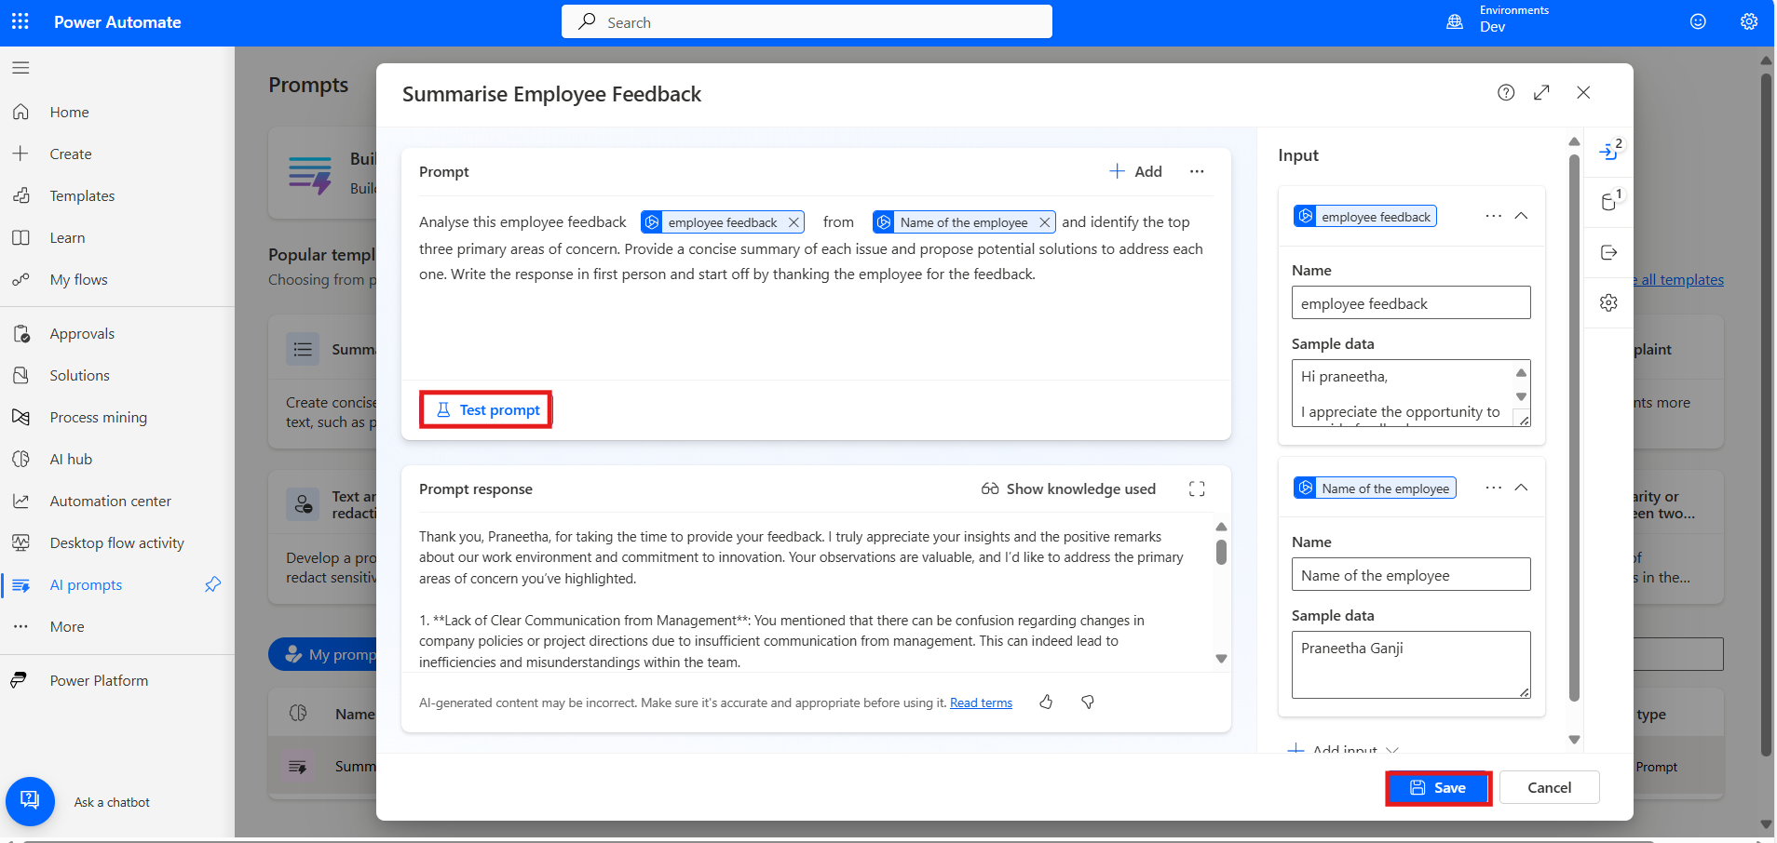Click the Test prompt button
1777x843 pixels.
(486, 410)
